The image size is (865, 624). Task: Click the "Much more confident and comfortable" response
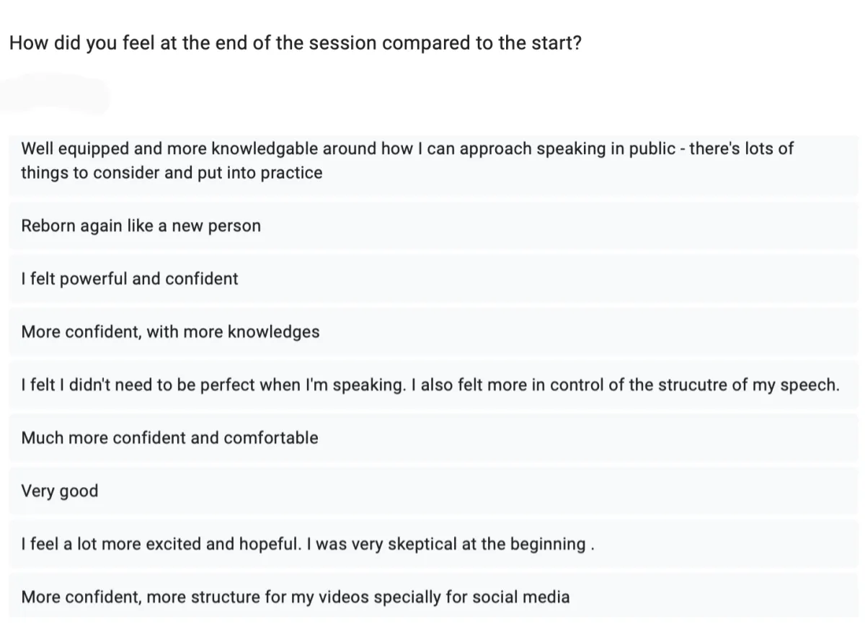(x=169, y=438)
